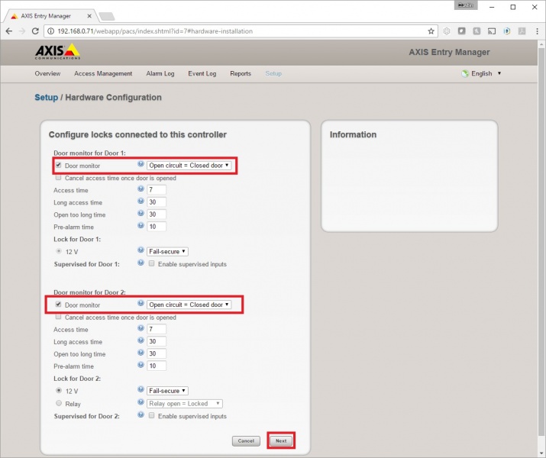Click help icon for Door 2 Access time
The width and height of the screenshot is (546, 458).
[141, 328]
